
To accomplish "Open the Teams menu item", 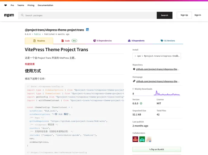I will tap(21, 5).
